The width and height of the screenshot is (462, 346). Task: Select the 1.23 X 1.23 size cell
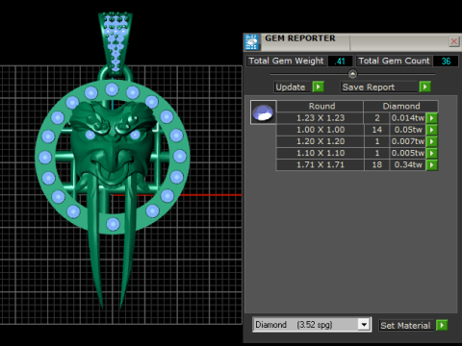[320, 118]
